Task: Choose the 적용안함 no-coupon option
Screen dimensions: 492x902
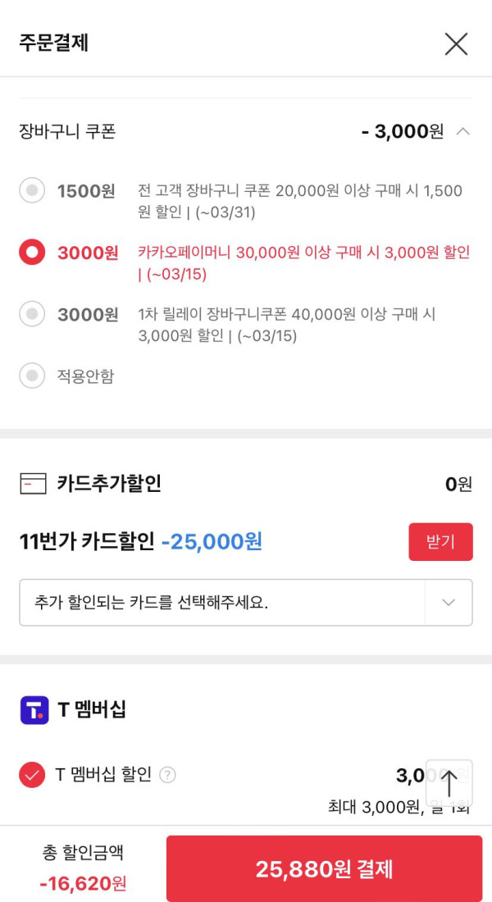Action: click(x=32, y=376)
